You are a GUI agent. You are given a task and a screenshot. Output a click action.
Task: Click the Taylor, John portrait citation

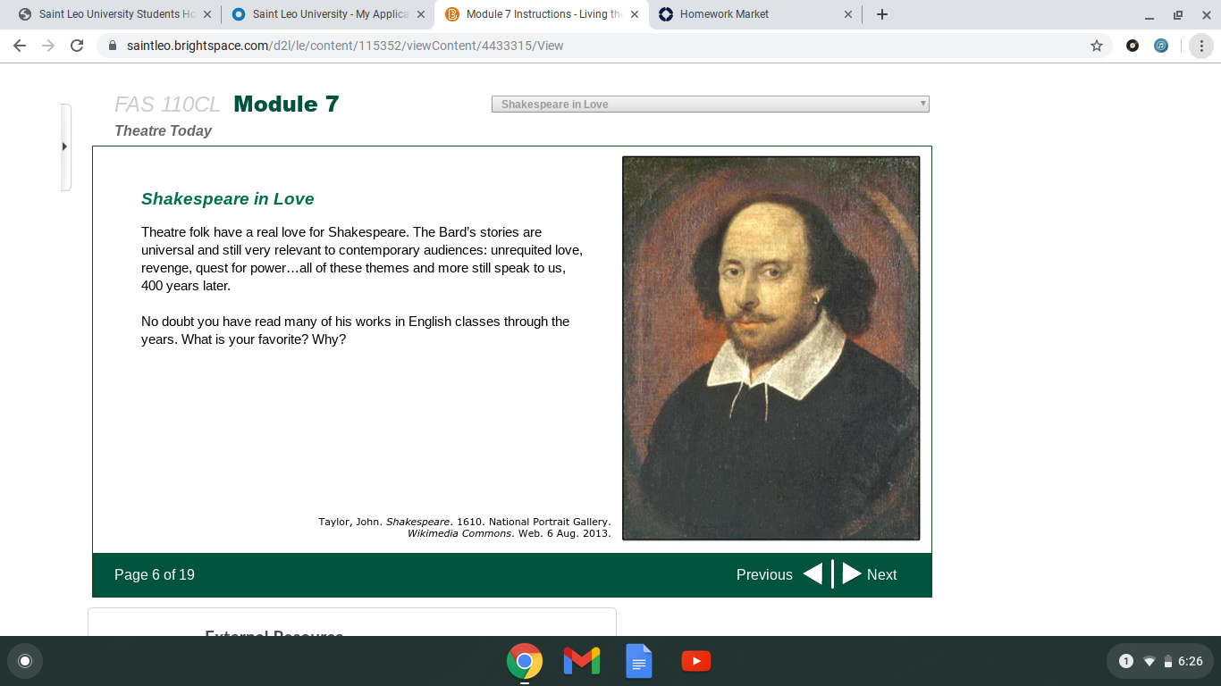465,527
